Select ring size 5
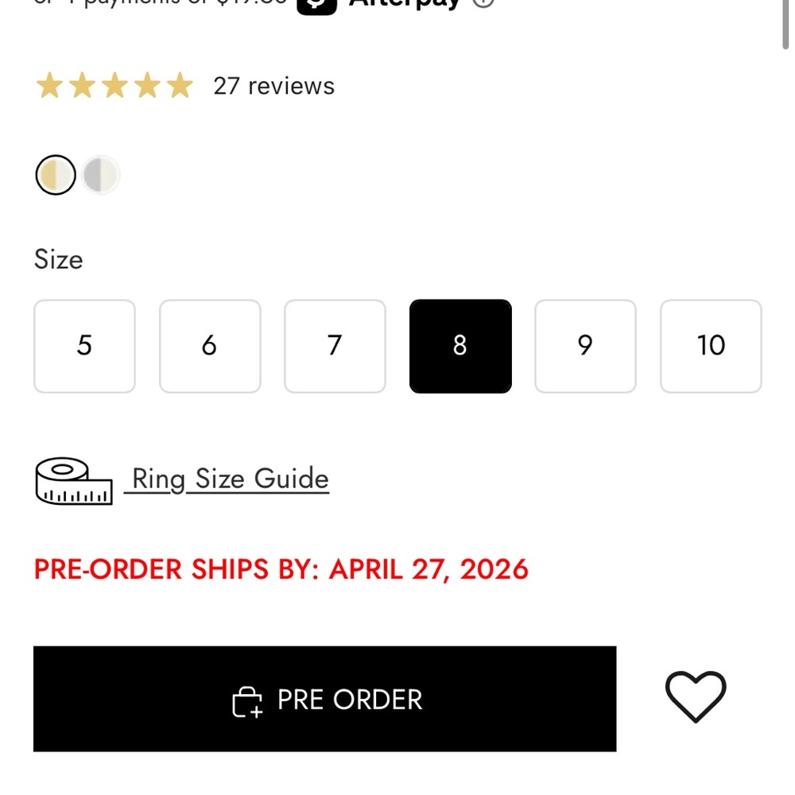The width and height of the screenshot is (795, 795). point(84,346)
